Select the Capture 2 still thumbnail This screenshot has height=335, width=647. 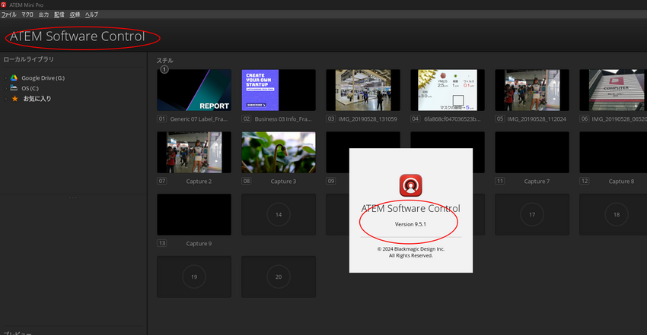click(194, 152)
